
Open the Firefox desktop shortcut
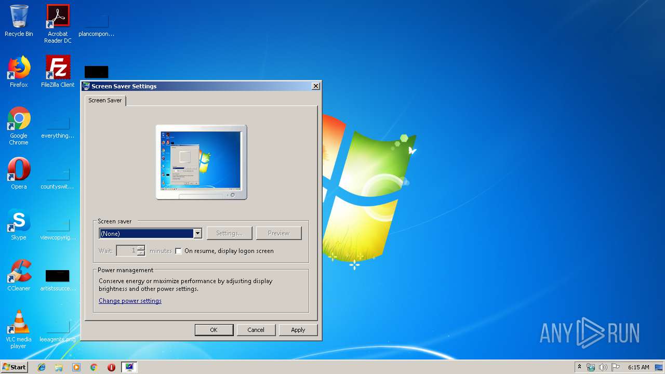[19, 72]
